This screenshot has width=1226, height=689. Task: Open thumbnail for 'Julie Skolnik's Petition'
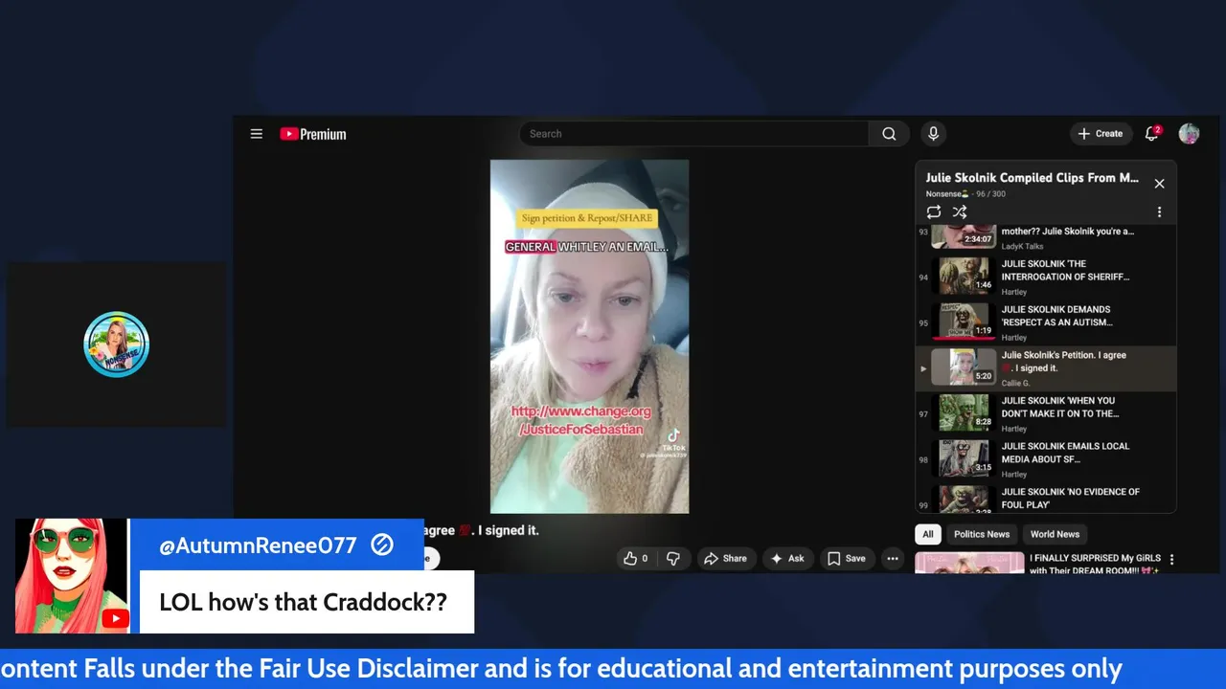click(964, 367)
